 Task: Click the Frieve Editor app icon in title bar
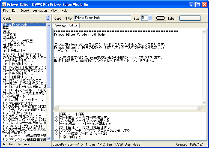point(4,5)
